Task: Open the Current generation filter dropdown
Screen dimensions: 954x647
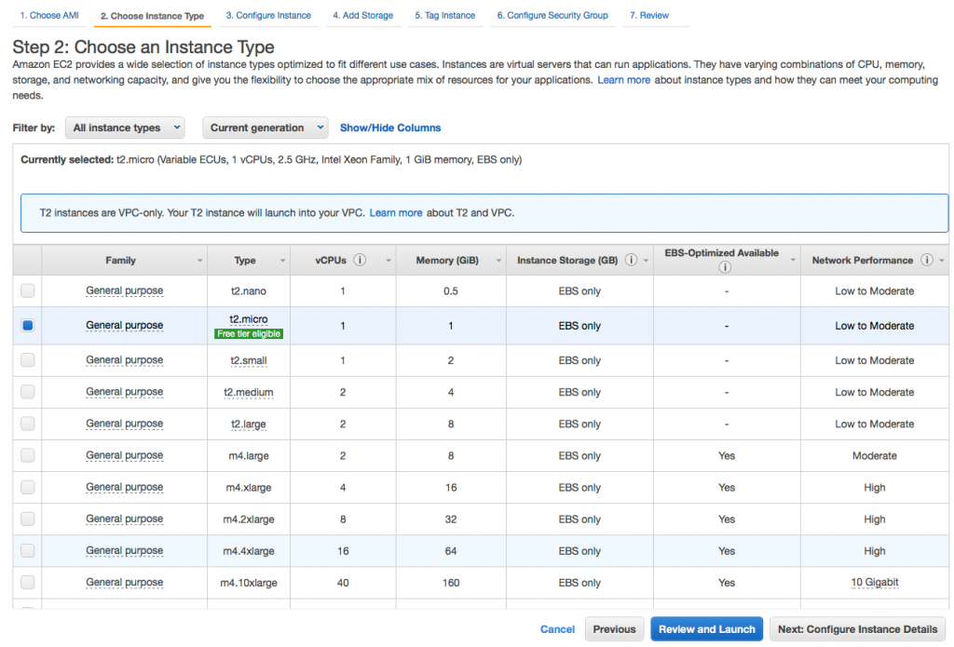Action: [x=266, y=128]
